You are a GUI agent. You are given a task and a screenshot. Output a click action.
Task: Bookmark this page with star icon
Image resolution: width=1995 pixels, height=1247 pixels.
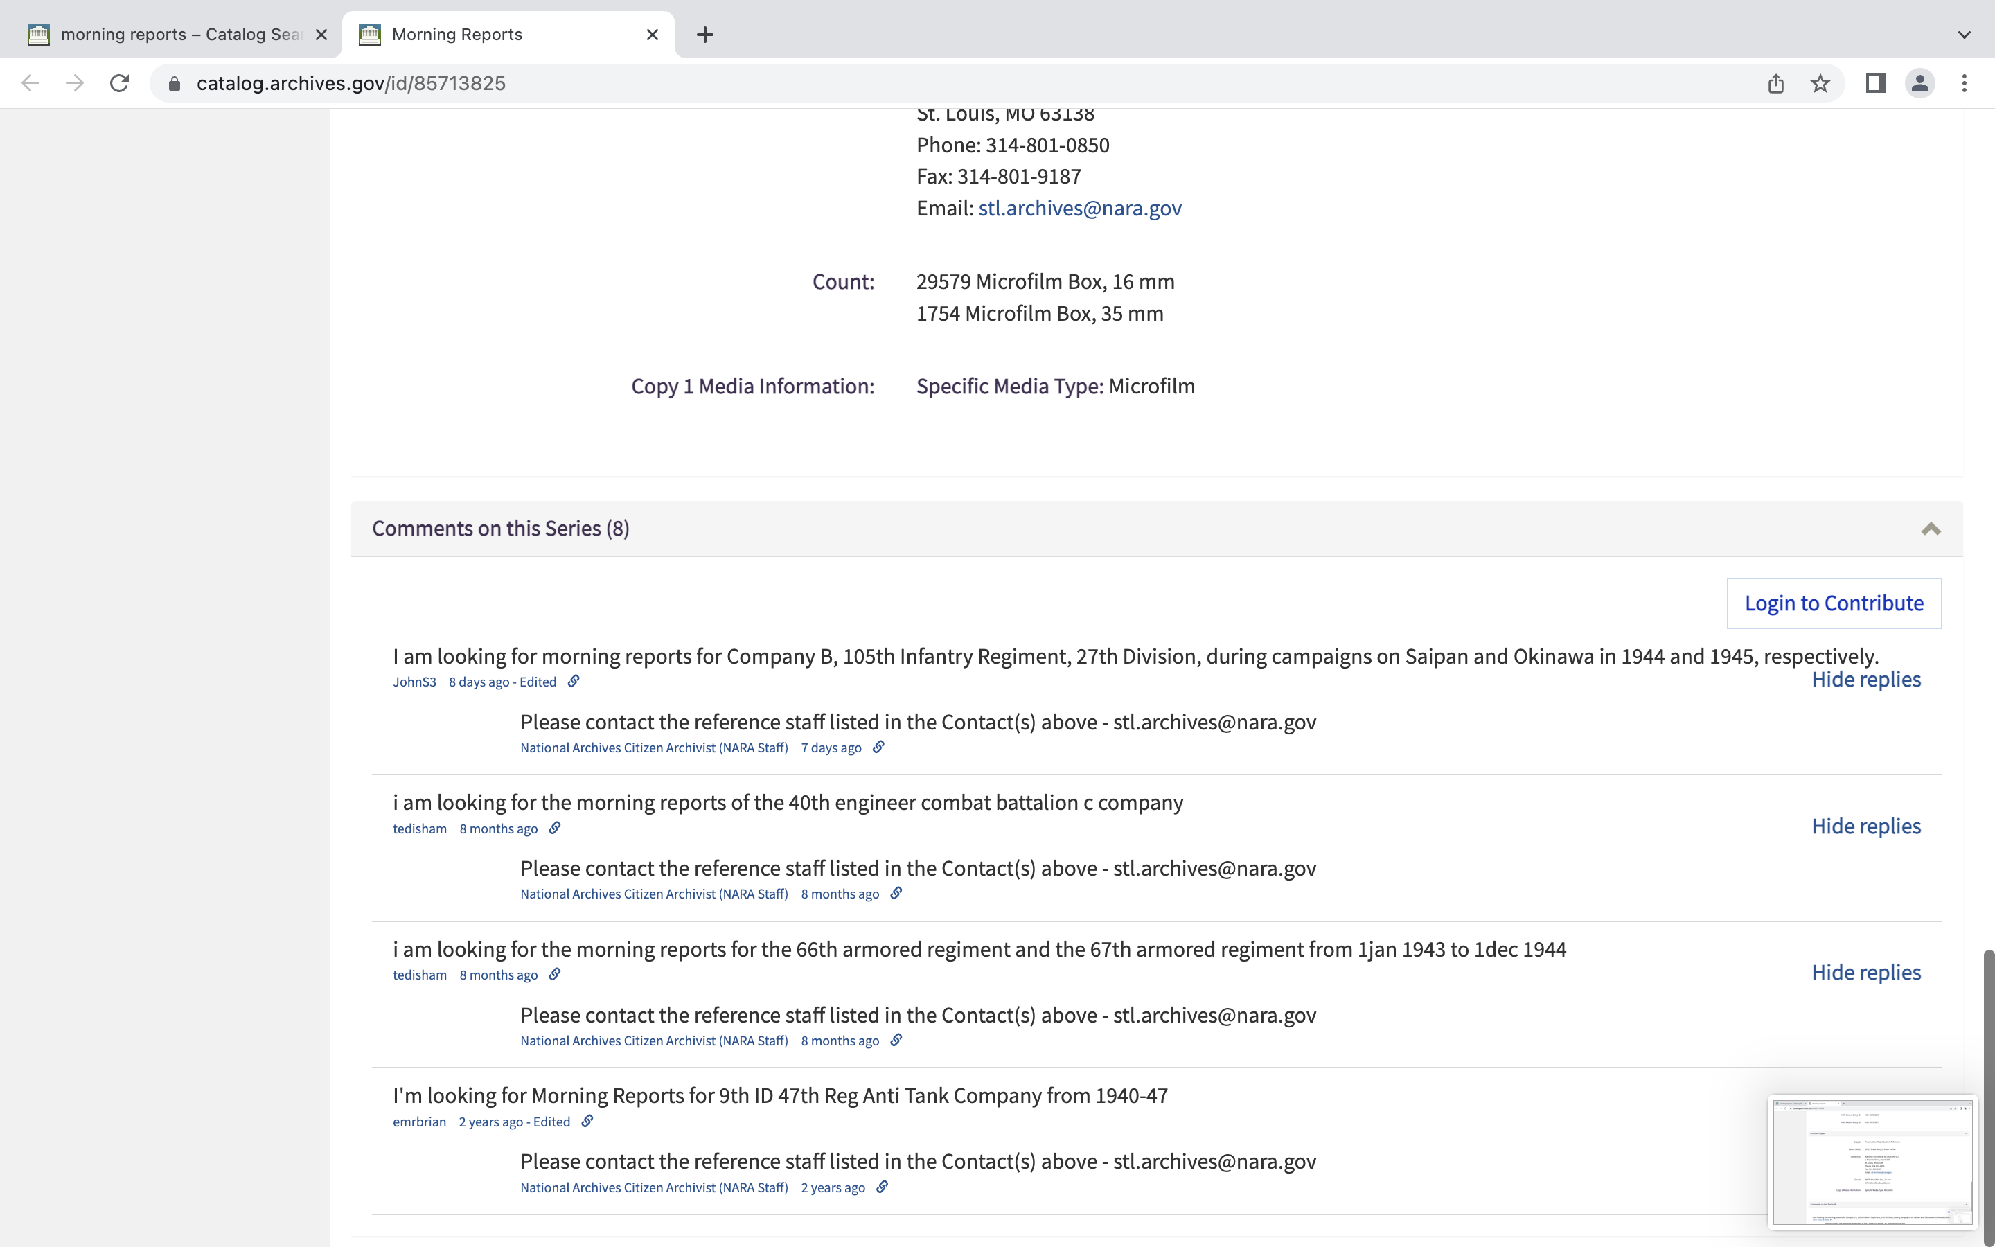tap(1820, 83)
